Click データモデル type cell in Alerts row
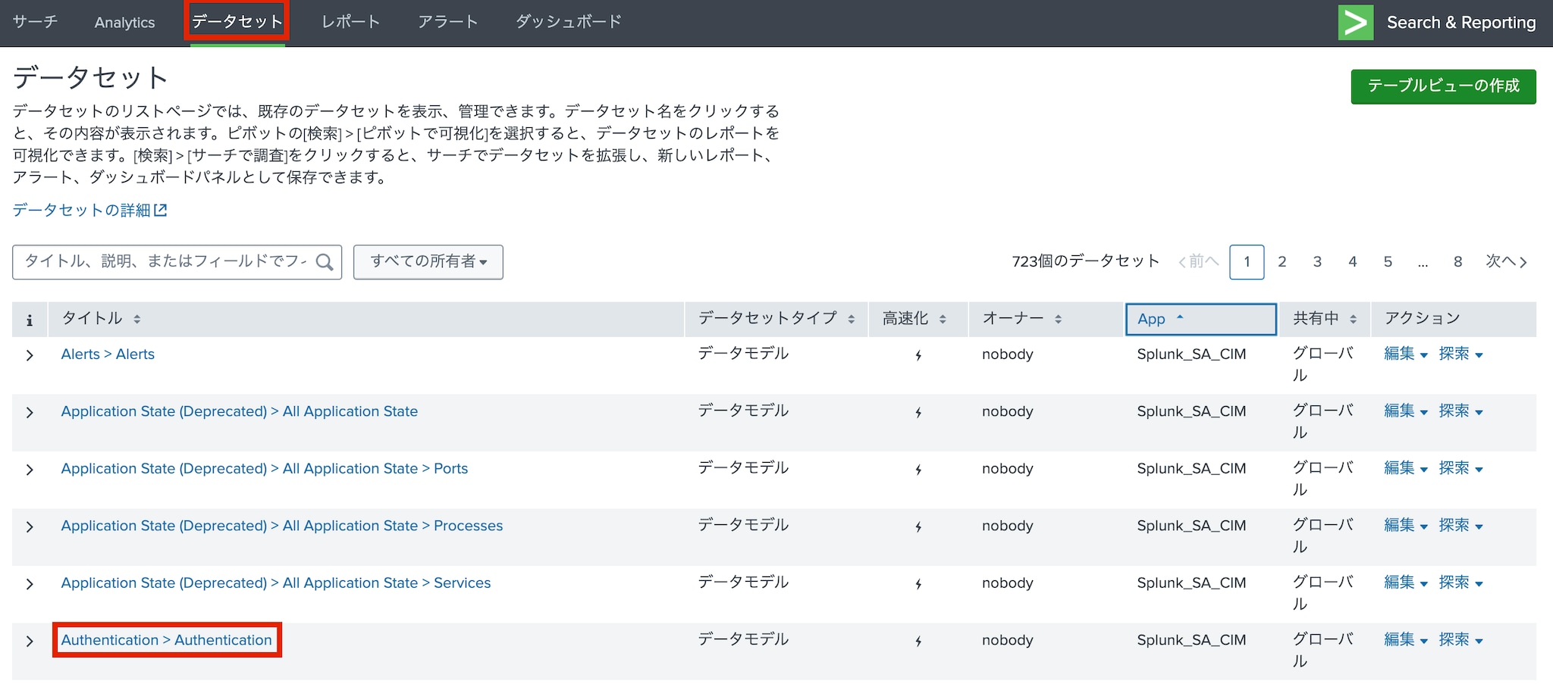The width and height of the screenshot is (1553, 684). tap(743, 354)
